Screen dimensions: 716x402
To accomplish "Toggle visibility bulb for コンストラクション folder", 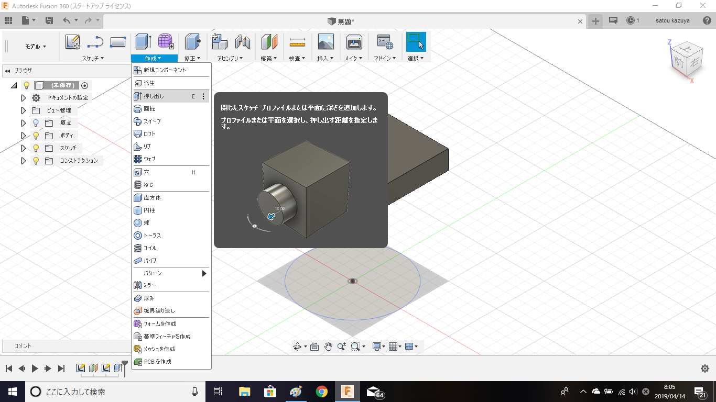I will point(36,161).
